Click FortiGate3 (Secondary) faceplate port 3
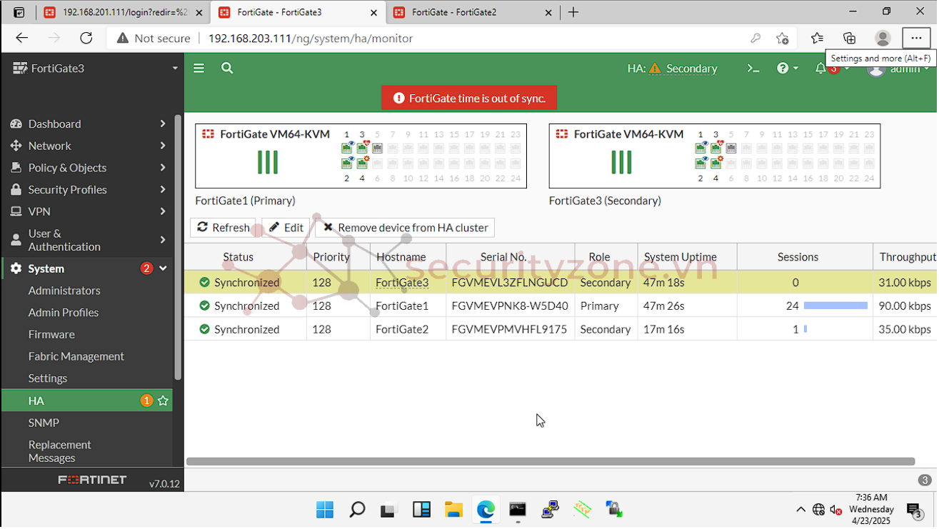Image resolution: width=939 pixels, height=529 pixels. (x=715, y=148)
